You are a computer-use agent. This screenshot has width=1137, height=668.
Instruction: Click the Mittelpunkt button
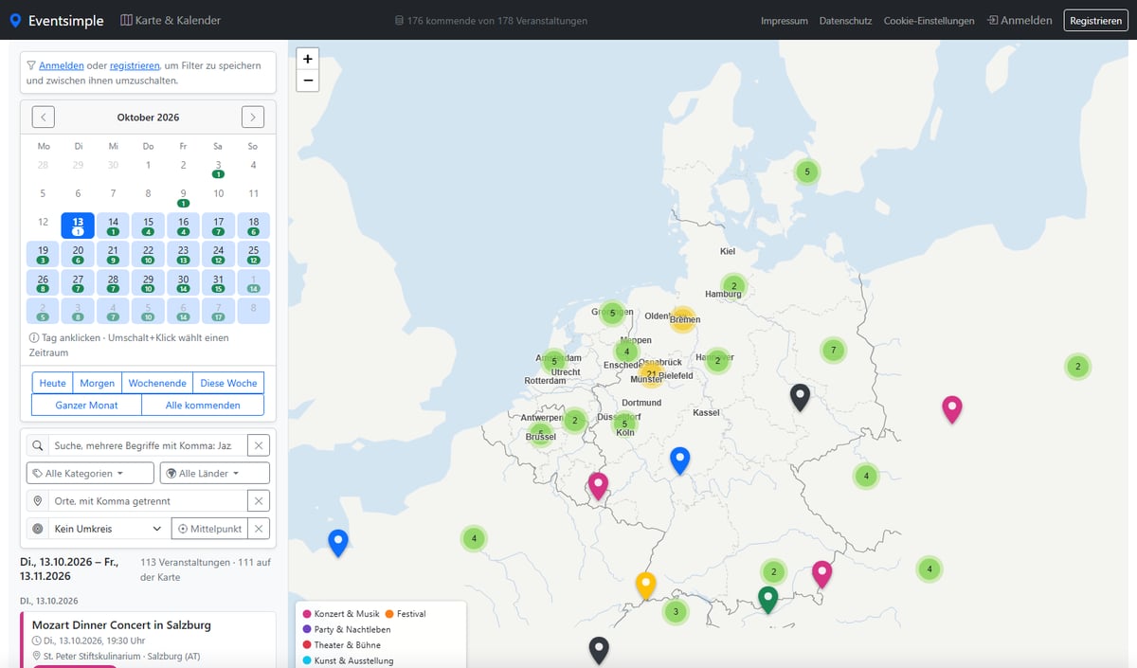(209, 529)
